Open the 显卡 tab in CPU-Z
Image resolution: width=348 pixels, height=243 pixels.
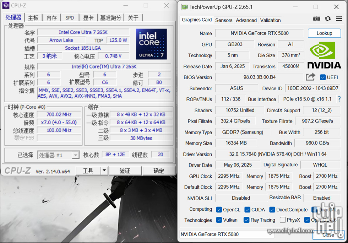(88, 17)
